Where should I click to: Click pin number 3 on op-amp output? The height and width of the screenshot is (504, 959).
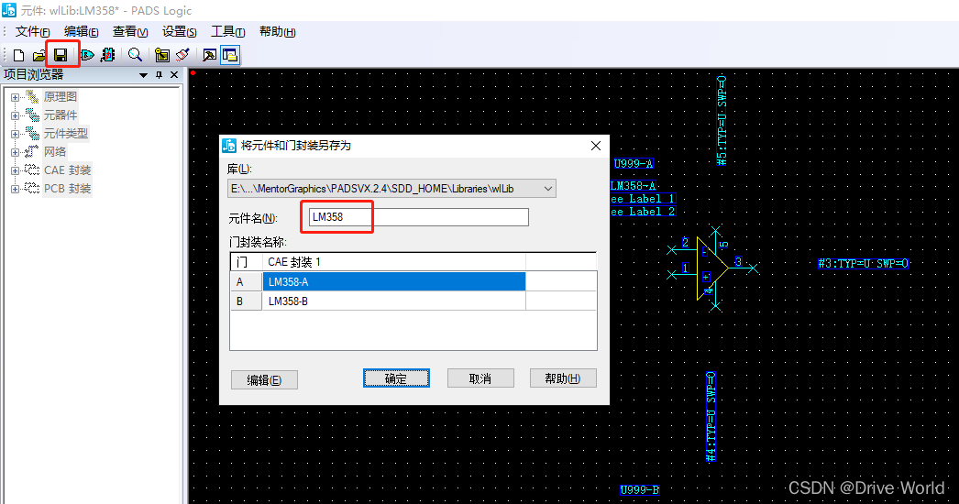(x=738, y=262)
